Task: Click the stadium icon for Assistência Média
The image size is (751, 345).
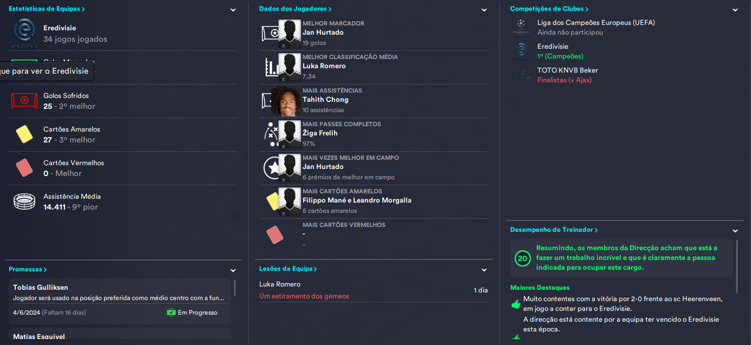Action: [x=24, y=201]
